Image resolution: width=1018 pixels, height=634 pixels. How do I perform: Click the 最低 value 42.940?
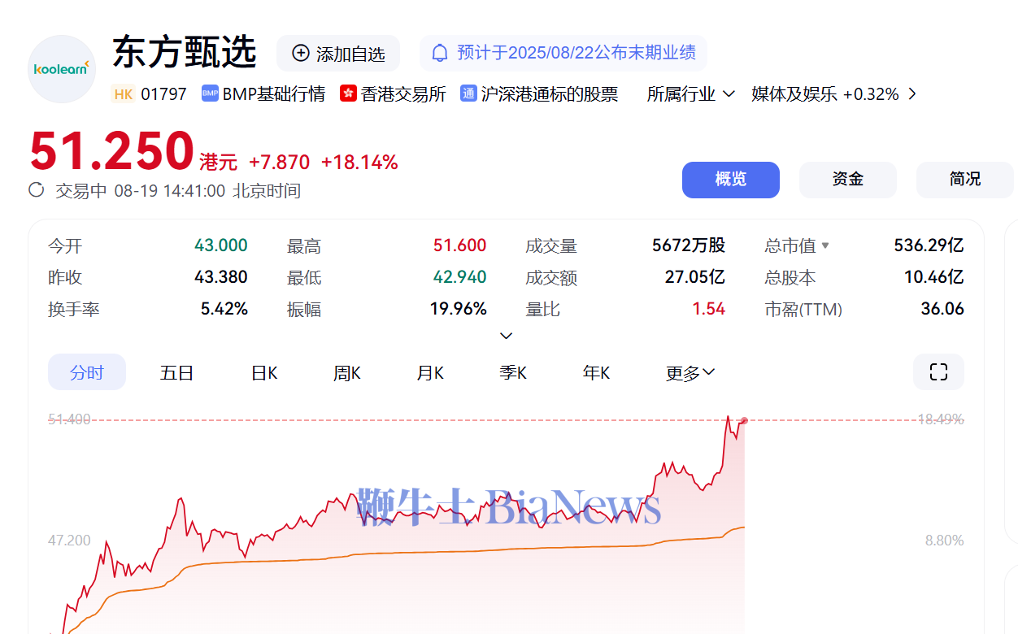(x=459, y=277)
